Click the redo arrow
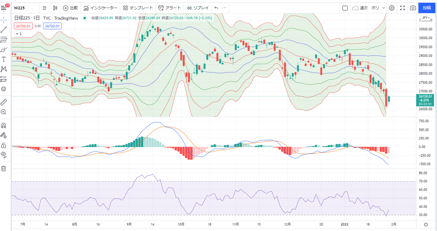Viewport: 437px width, 231px height. coord(224,8)
